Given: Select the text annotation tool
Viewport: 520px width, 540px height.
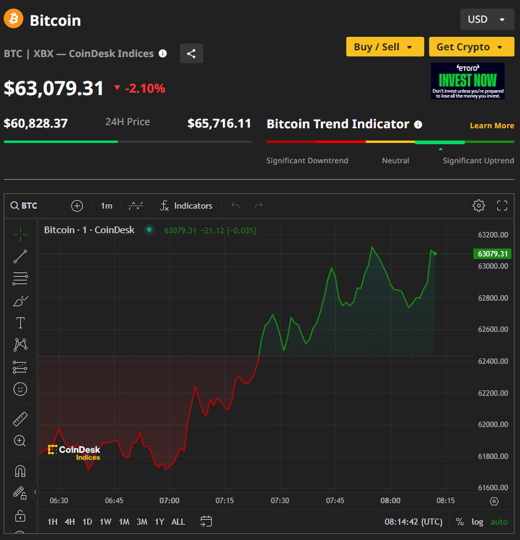Looking at the screenshot, I should click(x=20, y=323).
